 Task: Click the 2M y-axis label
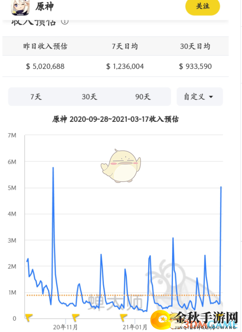click(x=12, y=266)
